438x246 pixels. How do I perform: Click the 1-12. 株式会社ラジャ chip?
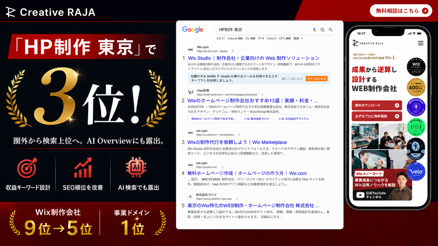coord(256,119)
